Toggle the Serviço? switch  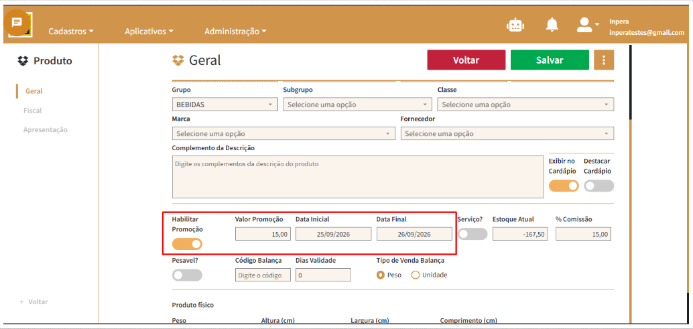tap(472, 234)
